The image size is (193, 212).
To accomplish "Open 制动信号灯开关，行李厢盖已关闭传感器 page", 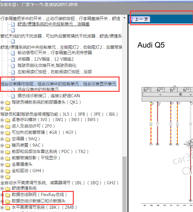I will 55,53.
